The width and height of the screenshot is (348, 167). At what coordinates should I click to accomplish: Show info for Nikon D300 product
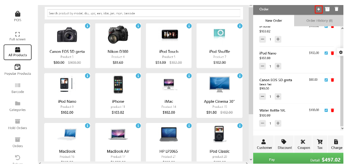click(138, 26)
